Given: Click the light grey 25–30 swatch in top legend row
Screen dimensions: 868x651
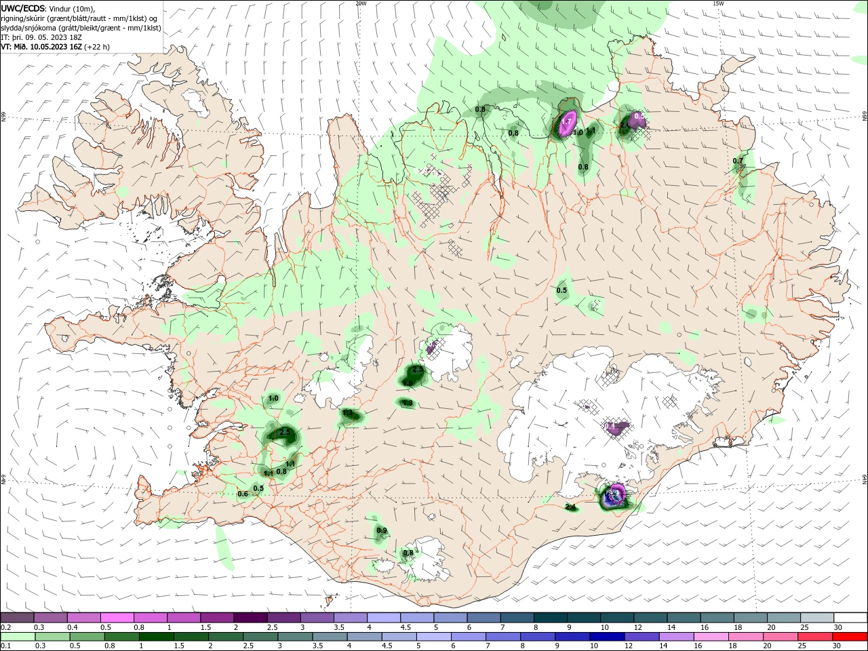Looking at the screenshot, I should tap(817, 618).
